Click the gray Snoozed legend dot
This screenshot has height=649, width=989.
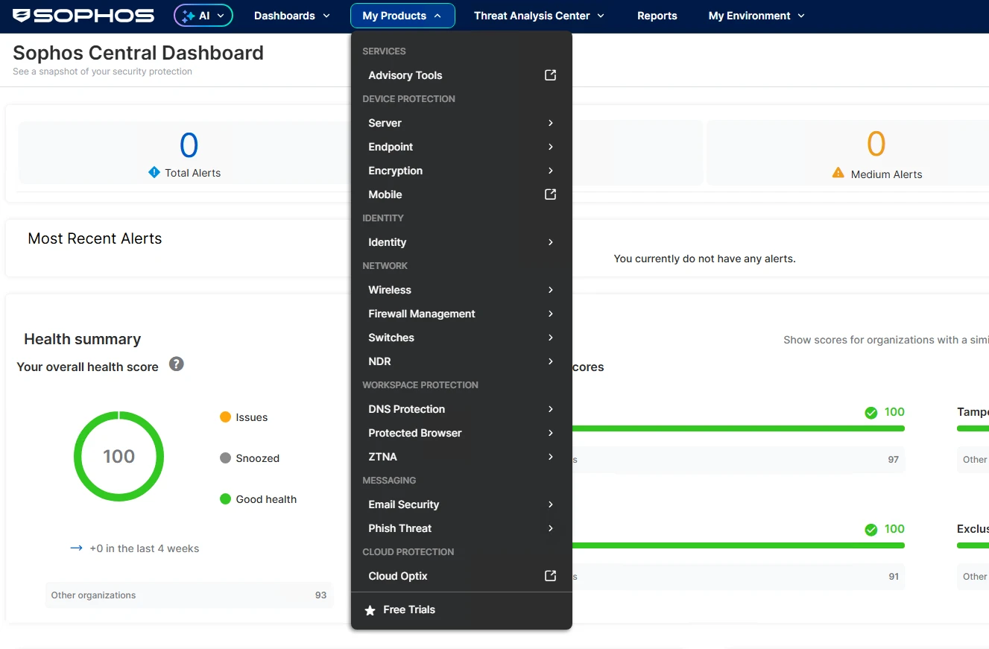point(225,458)
